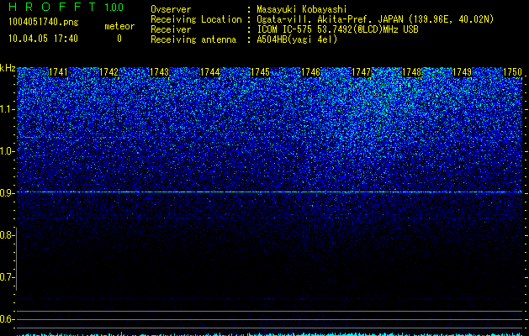Click the 1743 time marker
Screen dimensions: 529x336
tap(159, 72)
